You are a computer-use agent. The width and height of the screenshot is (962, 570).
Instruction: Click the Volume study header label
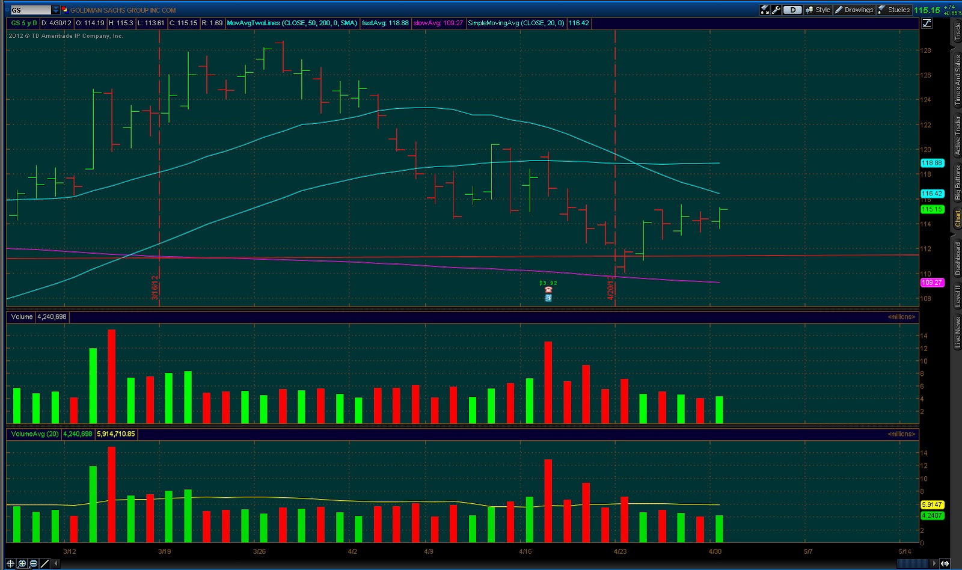point(22,316)
